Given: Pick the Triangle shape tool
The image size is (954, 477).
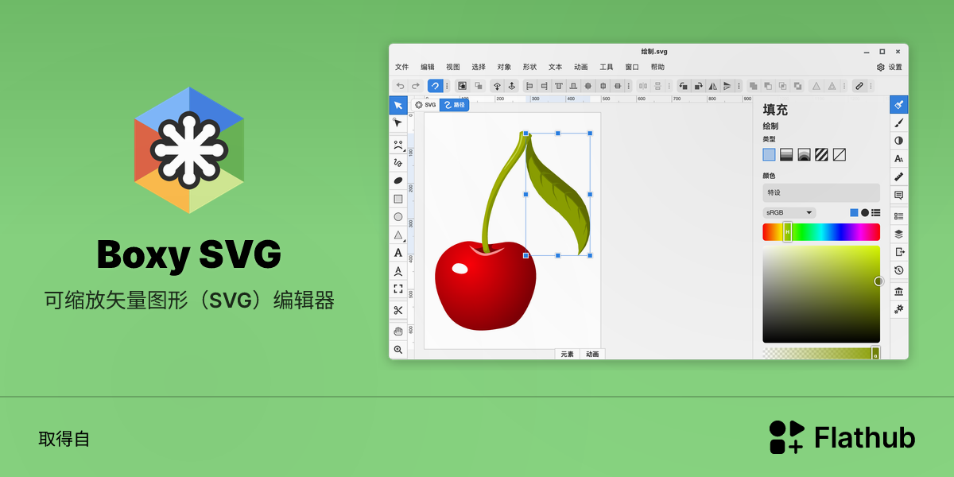Looking at the screenshot, I should coord(398,235).
